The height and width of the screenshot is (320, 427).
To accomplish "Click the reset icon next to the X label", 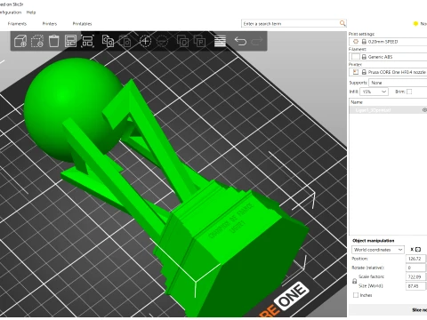I will click(x=418, y=250).
